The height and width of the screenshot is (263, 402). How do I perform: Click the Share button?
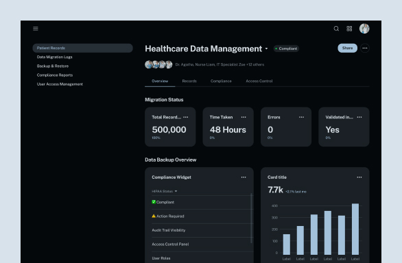(x=347, y=48)
